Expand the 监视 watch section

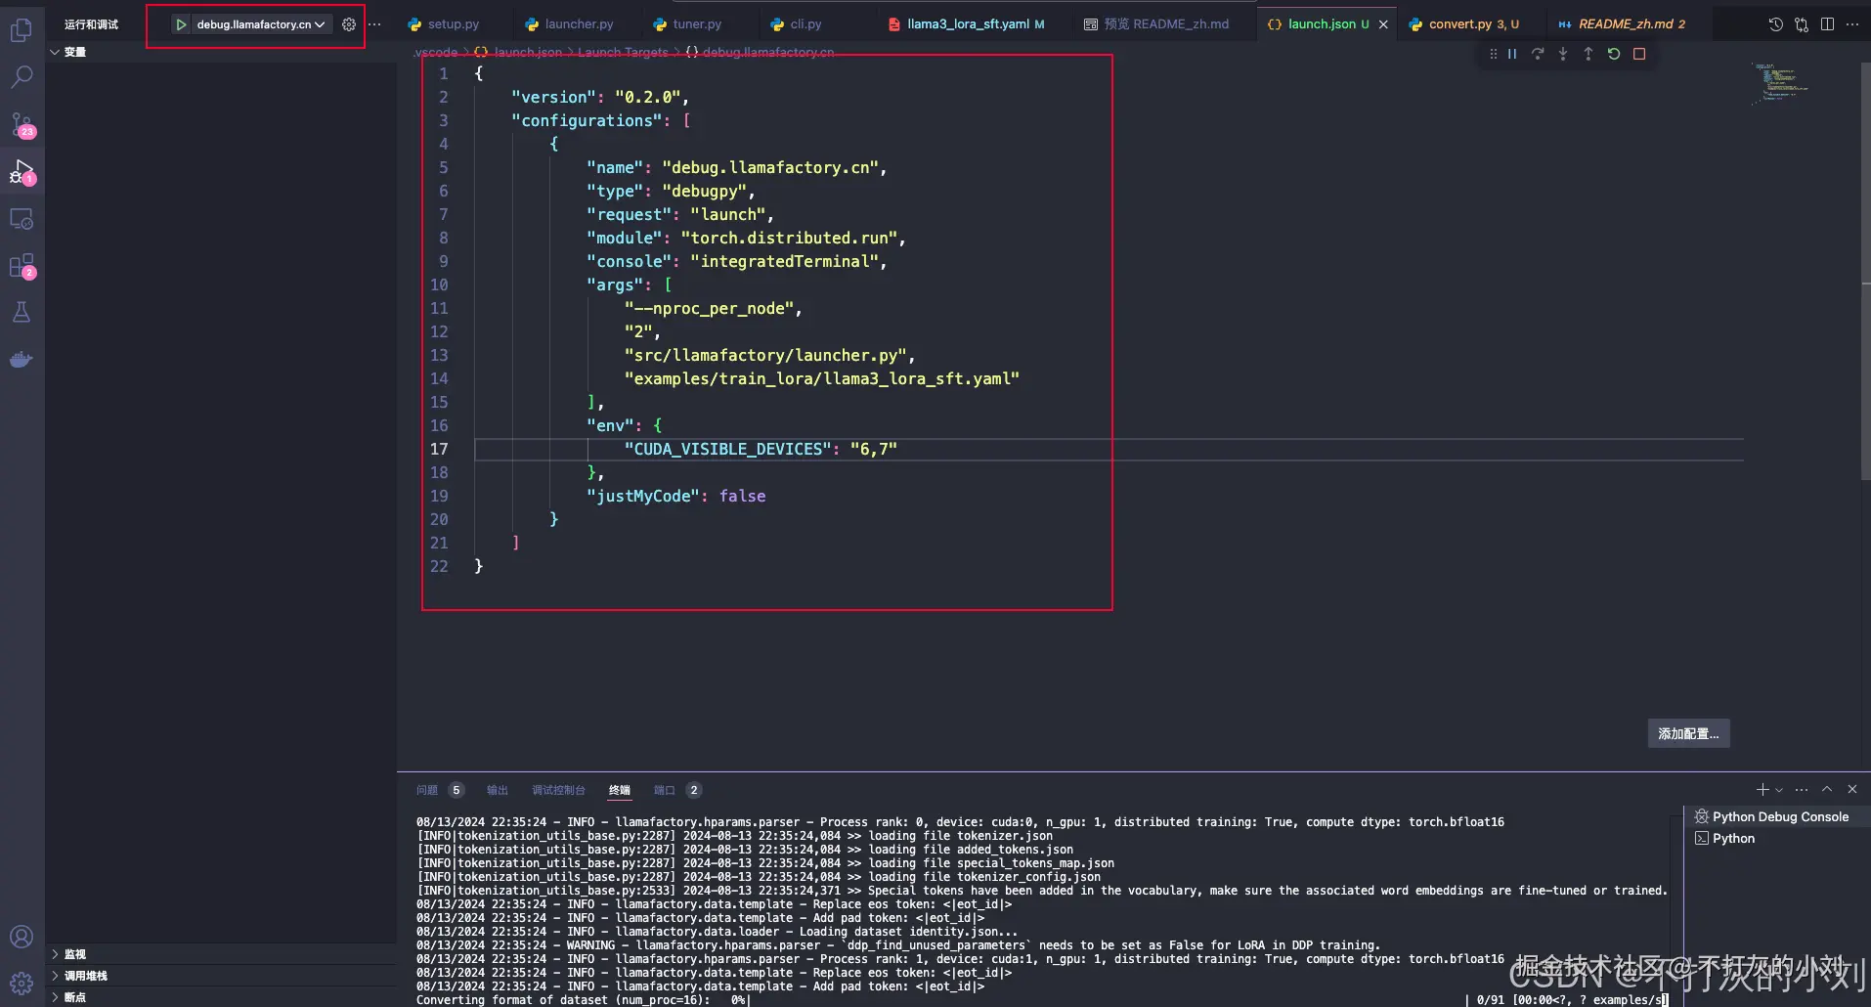click(221, 954)
